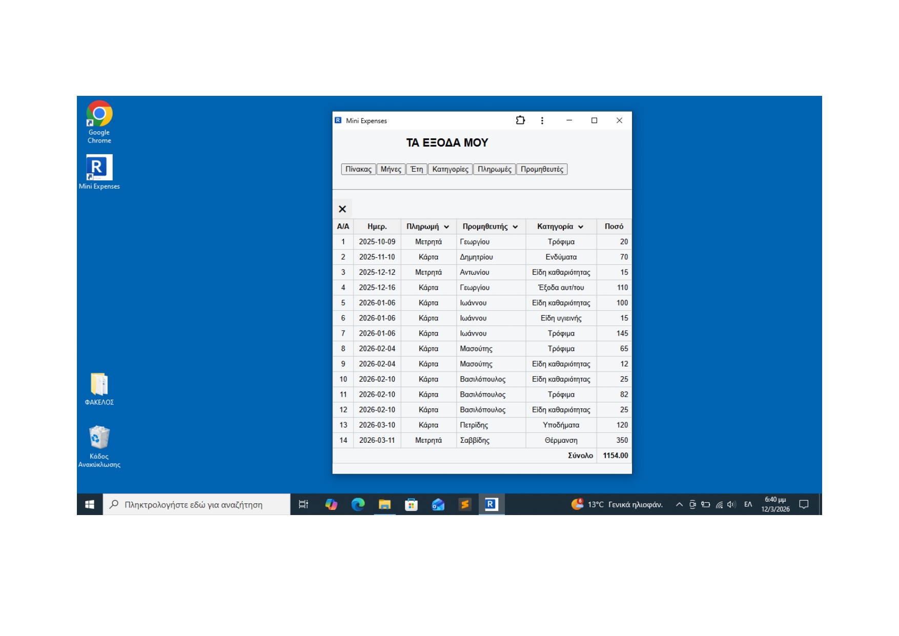
Task: Click the Κατηγορίες button
Action: pyautogui.click(x=450, y=169)
